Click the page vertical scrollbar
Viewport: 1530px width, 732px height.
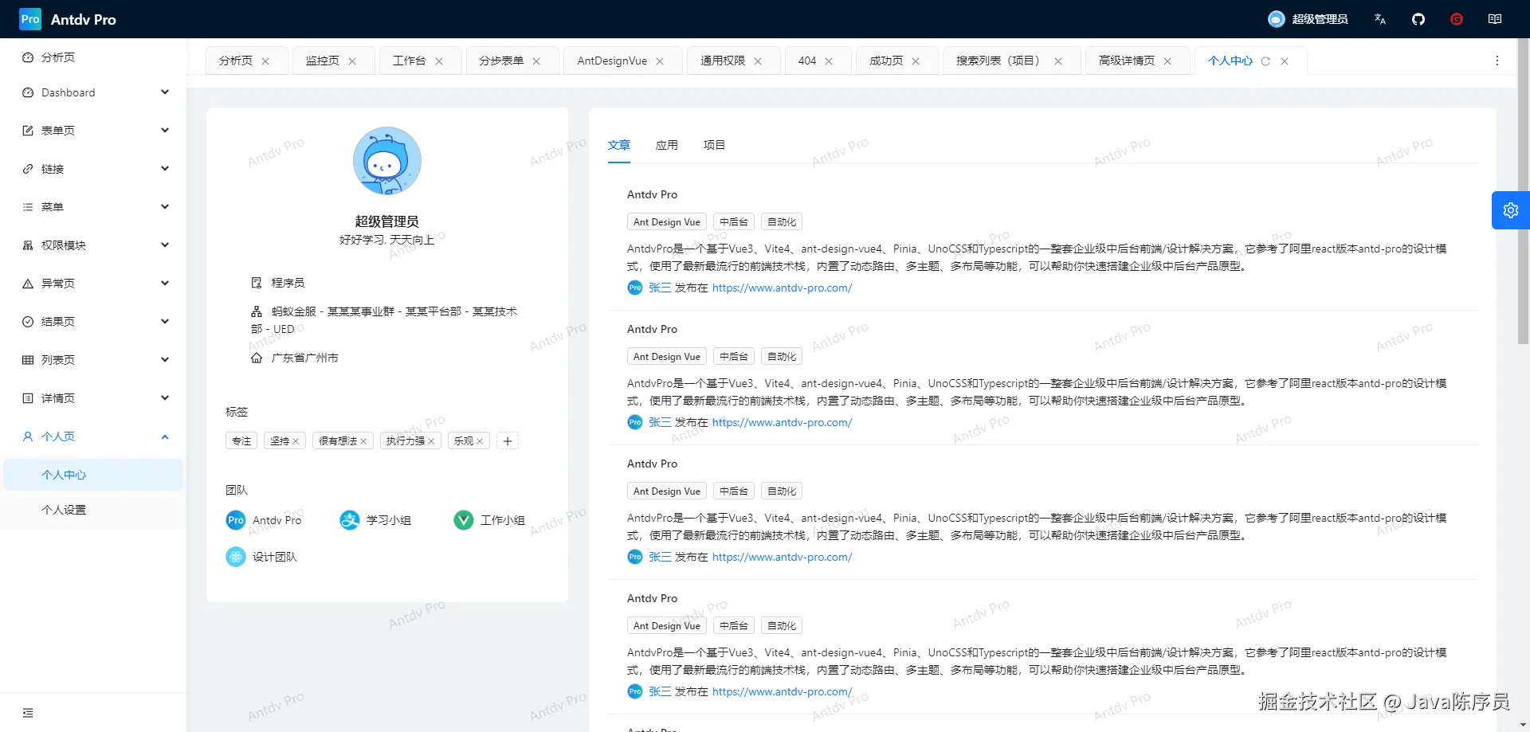pyautogui.click(x=1524, y=191)
